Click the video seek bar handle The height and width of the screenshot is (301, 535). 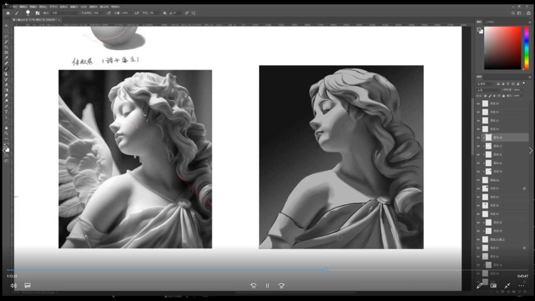point(325,270)
